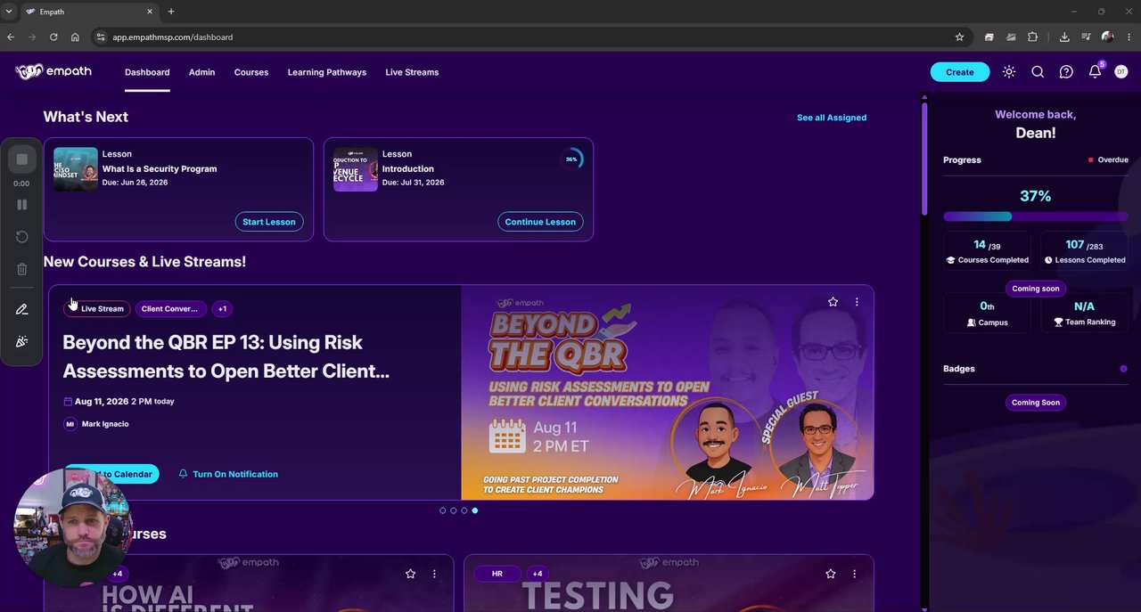1141x612 pixels.
Task: Go back to the previous page
Action: [11, 37]
